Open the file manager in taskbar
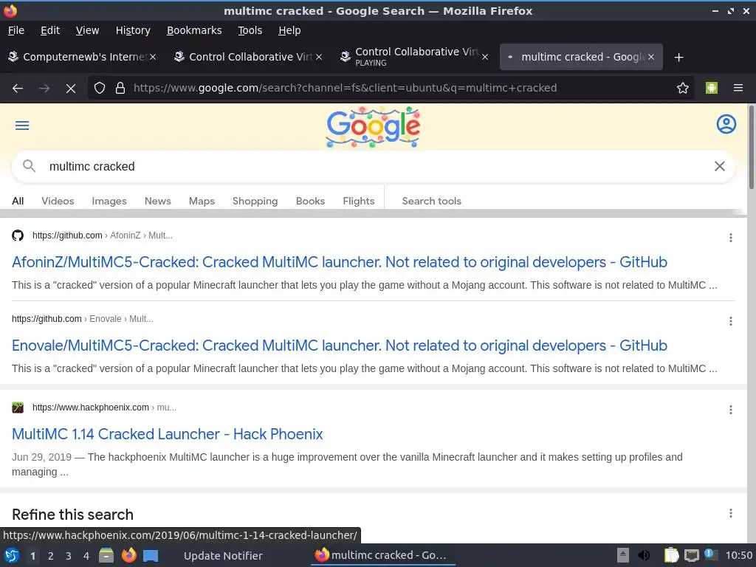This screenshot has width=756, height=567. [x=106, y=555]
